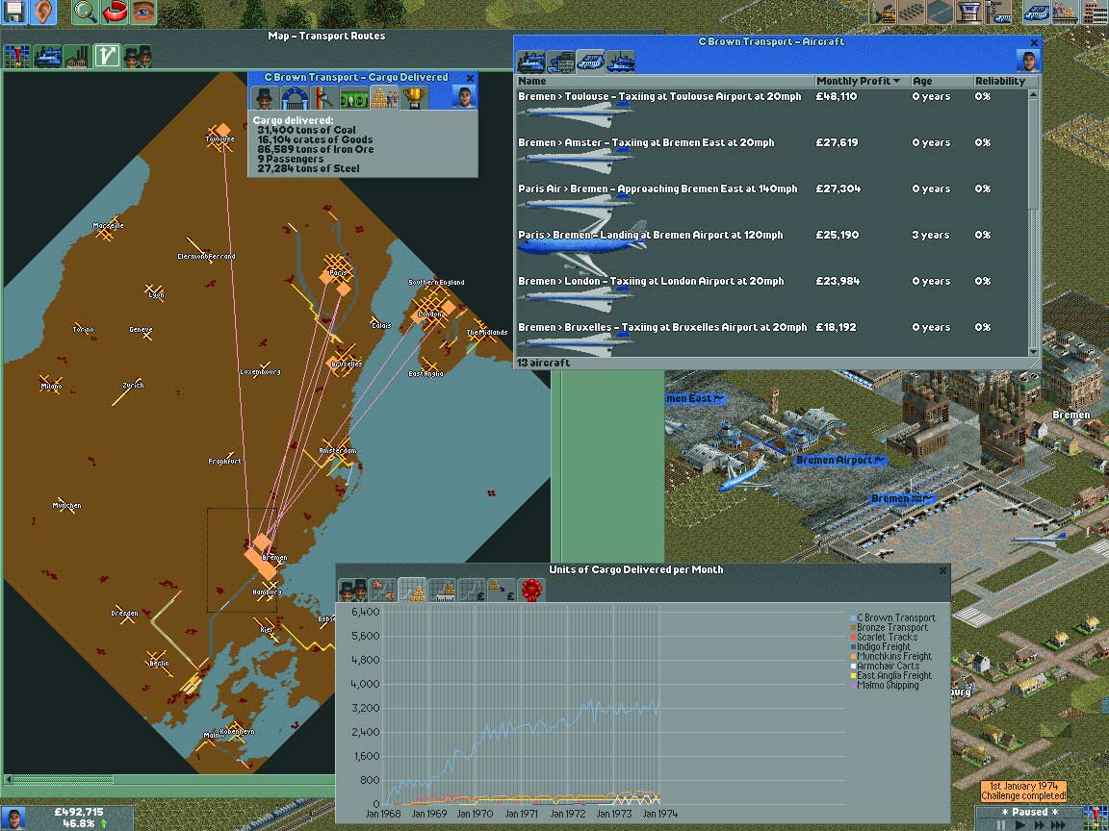
Task: Sort aircraft list by Name column
Action: (x=664, y=81)
